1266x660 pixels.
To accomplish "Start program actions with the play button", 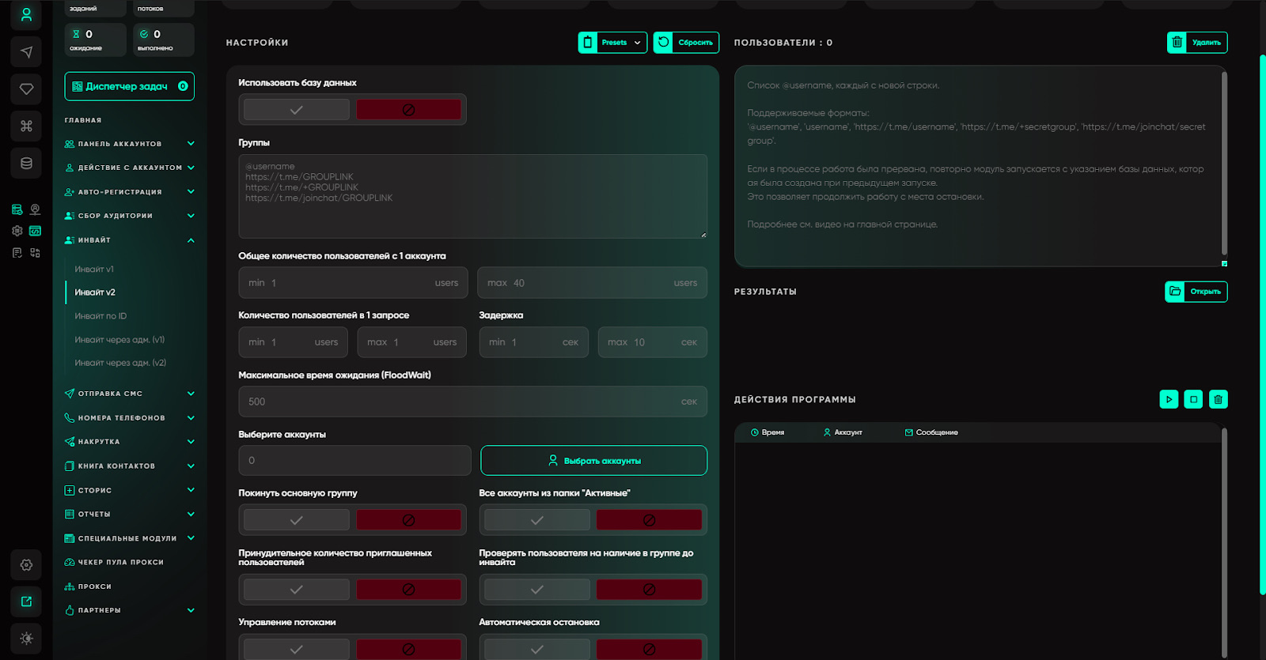I will [1169, 399].
